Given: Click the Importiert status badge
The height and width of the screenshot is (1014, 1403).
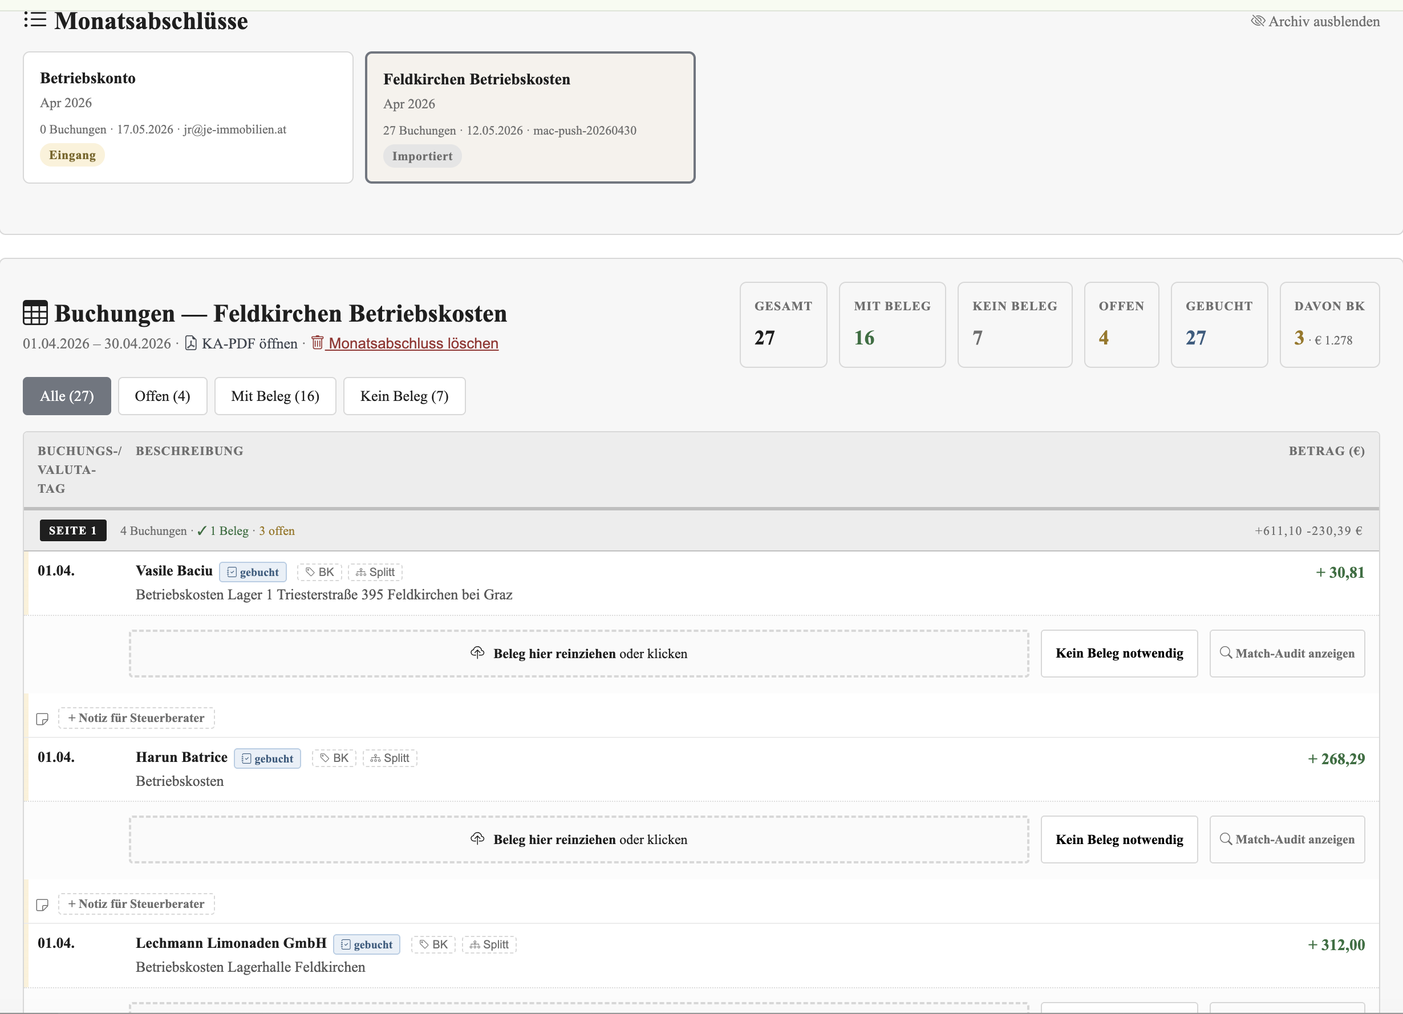Looking at the screenshot, I should 423,156.
